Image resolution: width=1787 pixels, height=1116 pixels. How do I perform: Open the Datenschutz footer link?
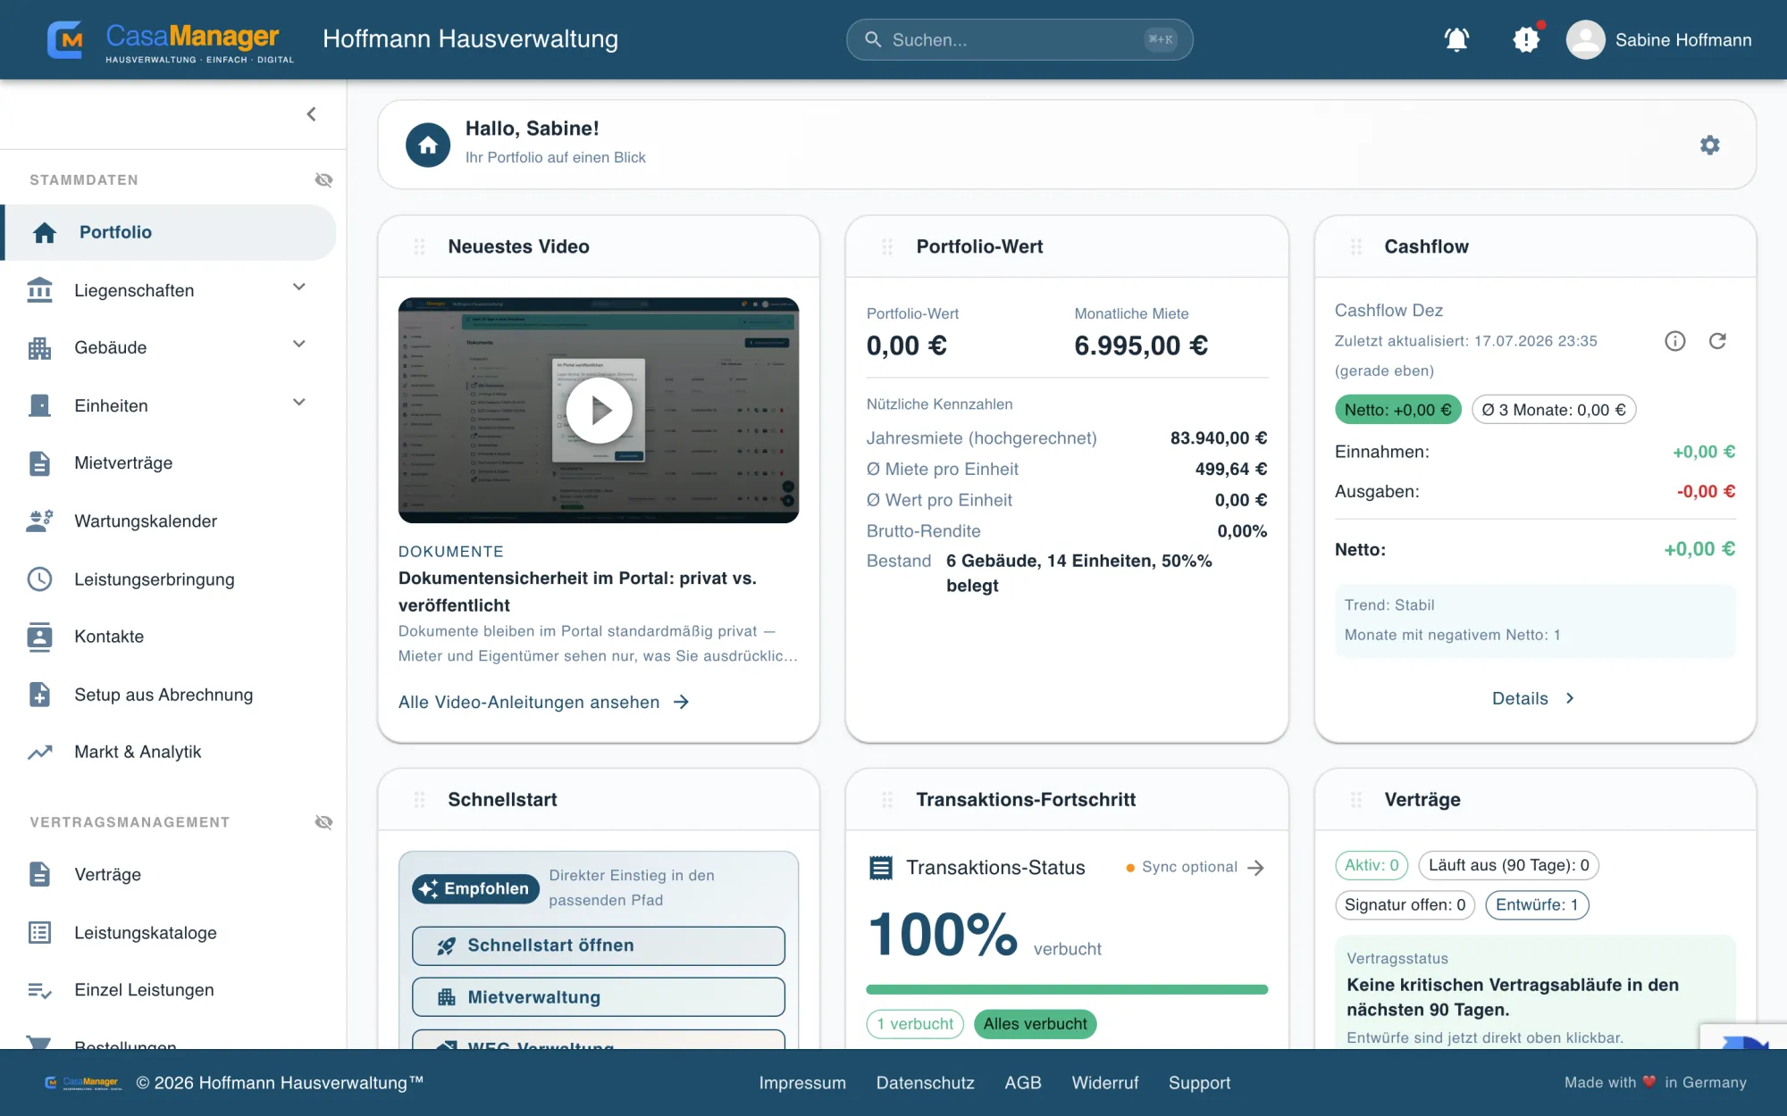[x=925, y=1083]
